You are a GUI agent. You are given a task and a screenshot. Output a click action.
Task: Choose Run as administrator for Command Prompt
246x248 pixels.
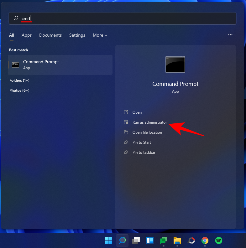[x=149, y=122]
